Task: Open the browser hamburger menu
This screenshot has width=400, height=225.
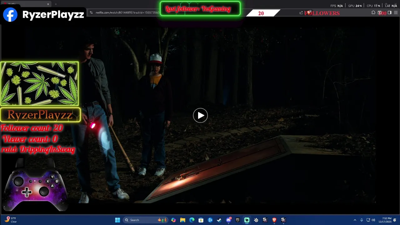Action: coord(396,13)
